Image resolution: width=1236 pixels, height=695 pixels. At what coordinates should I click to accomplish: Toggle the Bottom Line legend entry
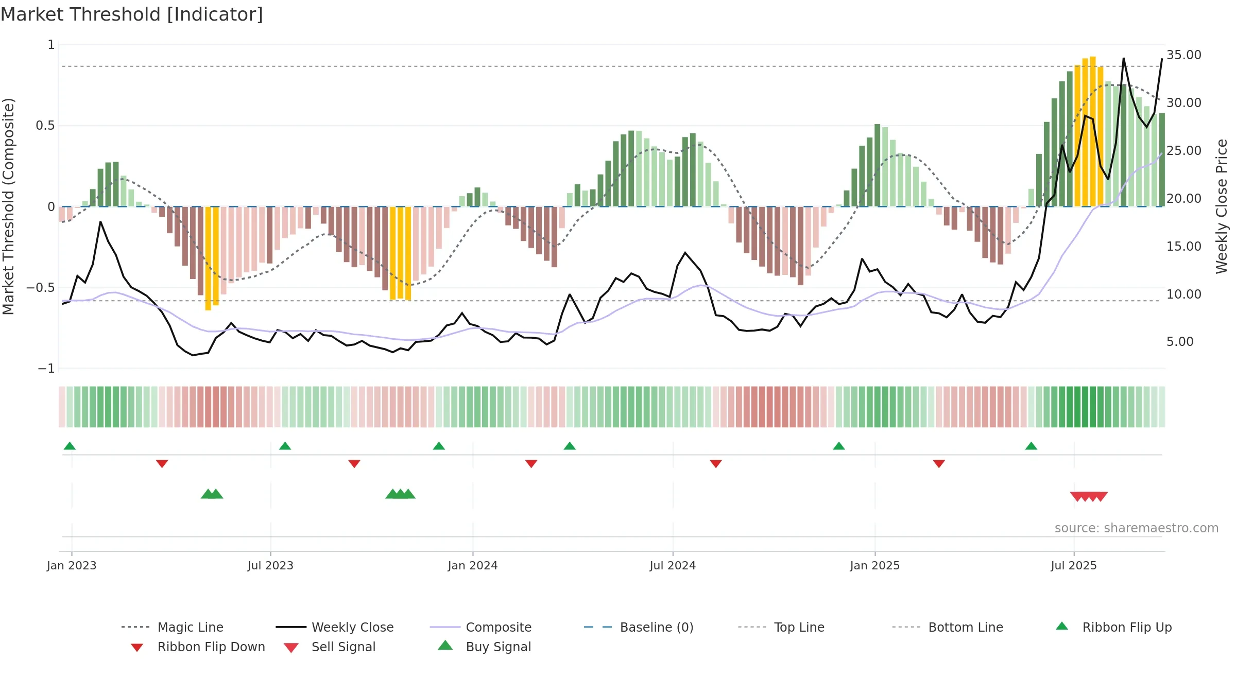click(948, 627)
